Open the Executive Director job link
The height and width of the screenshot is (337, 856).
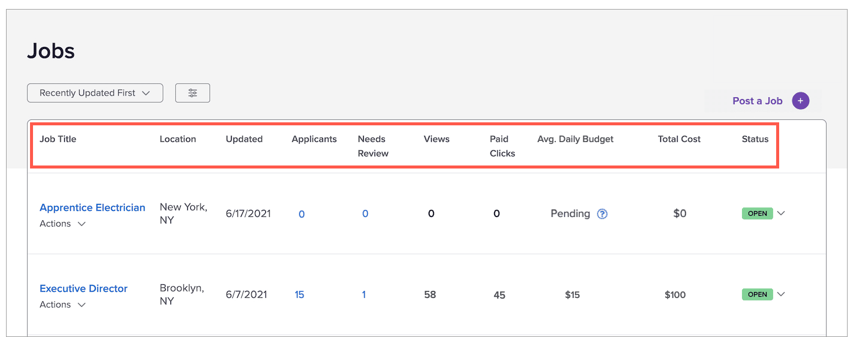pos(83,288)
